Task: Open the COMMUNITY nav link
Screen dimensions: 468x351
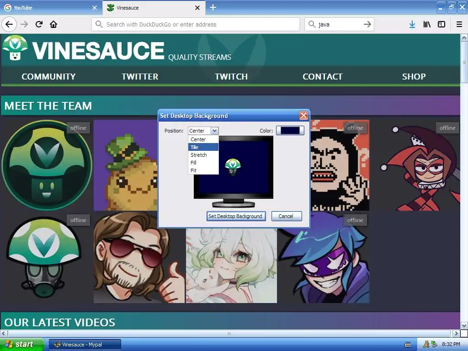Action: [x=48, y=77]
